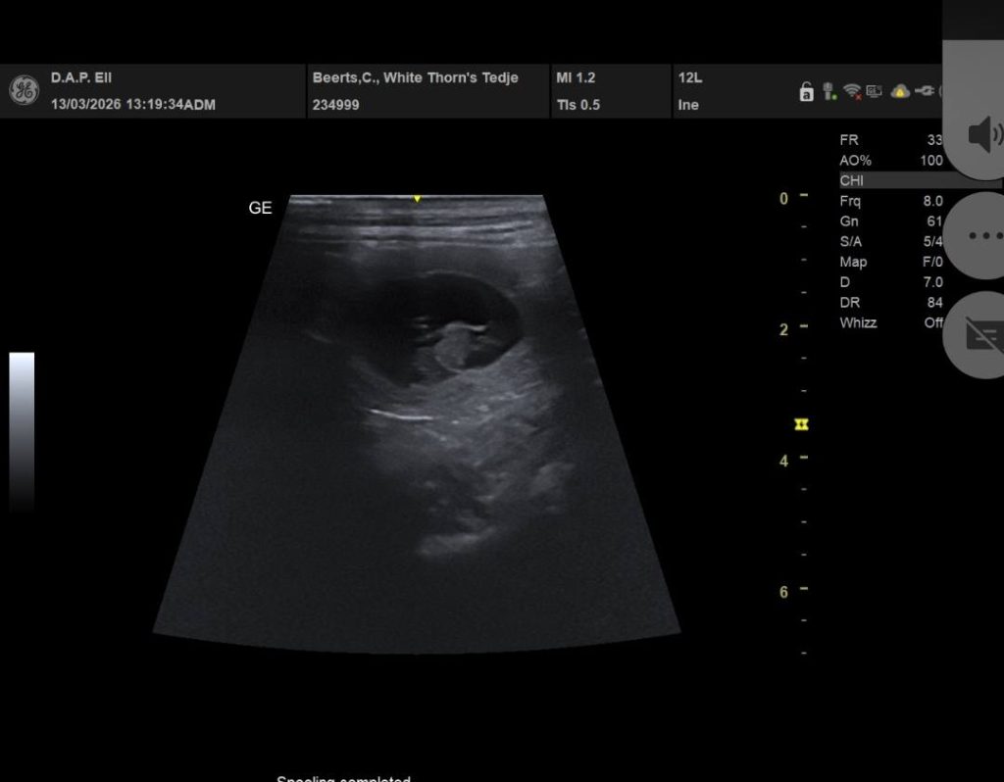
Task: Click the probe connection status icon
Action: coord(829,91)
